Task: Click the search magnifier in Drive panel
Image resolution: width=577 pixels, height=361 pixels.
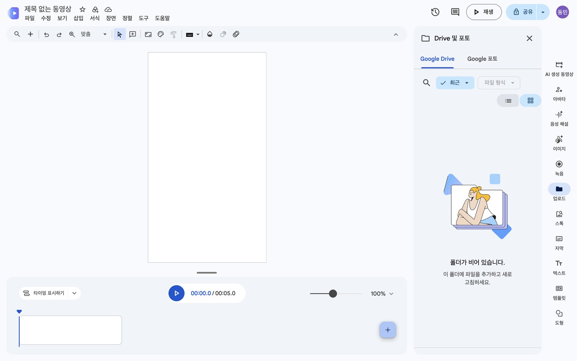Action: coord(426,83)
